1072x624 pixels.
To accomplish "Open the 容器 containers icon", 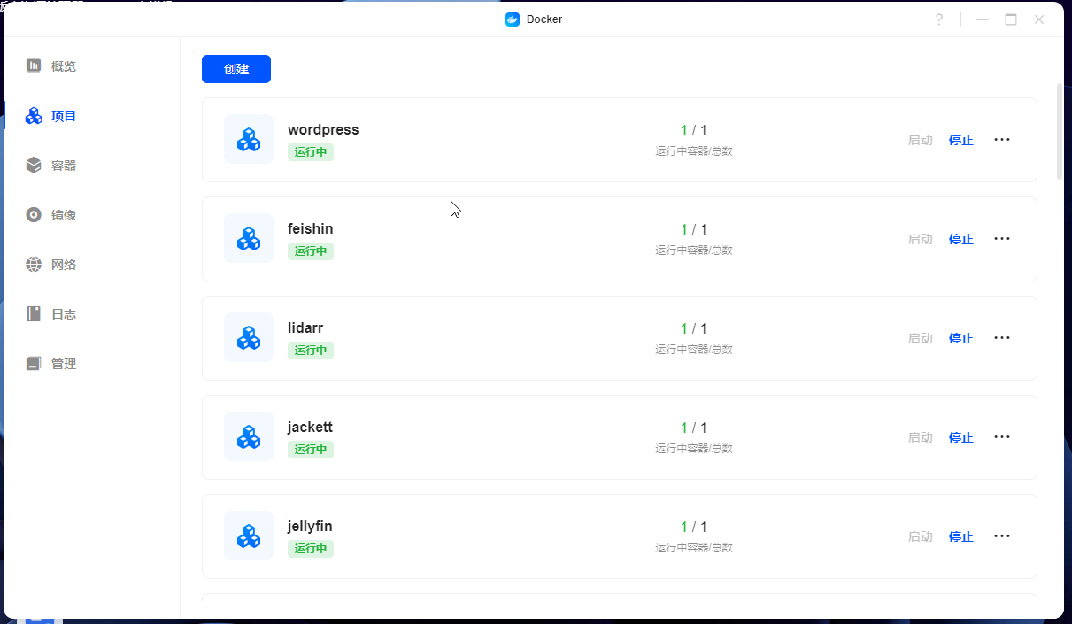I will [34, 165].
